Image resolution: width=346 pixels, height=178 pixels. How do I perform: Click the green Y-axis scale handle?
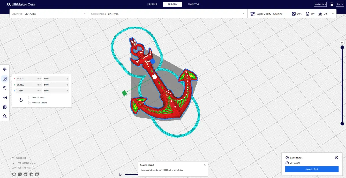click(x=124, y=93)
